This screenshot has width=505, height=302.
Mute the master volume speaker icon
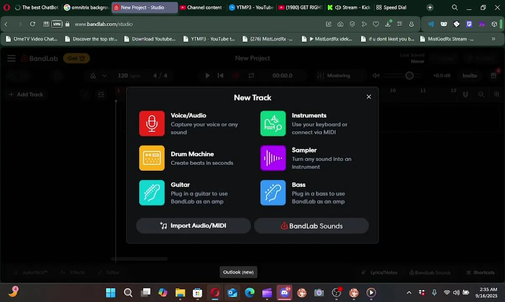pyautogui.click(x=376, y=75)
